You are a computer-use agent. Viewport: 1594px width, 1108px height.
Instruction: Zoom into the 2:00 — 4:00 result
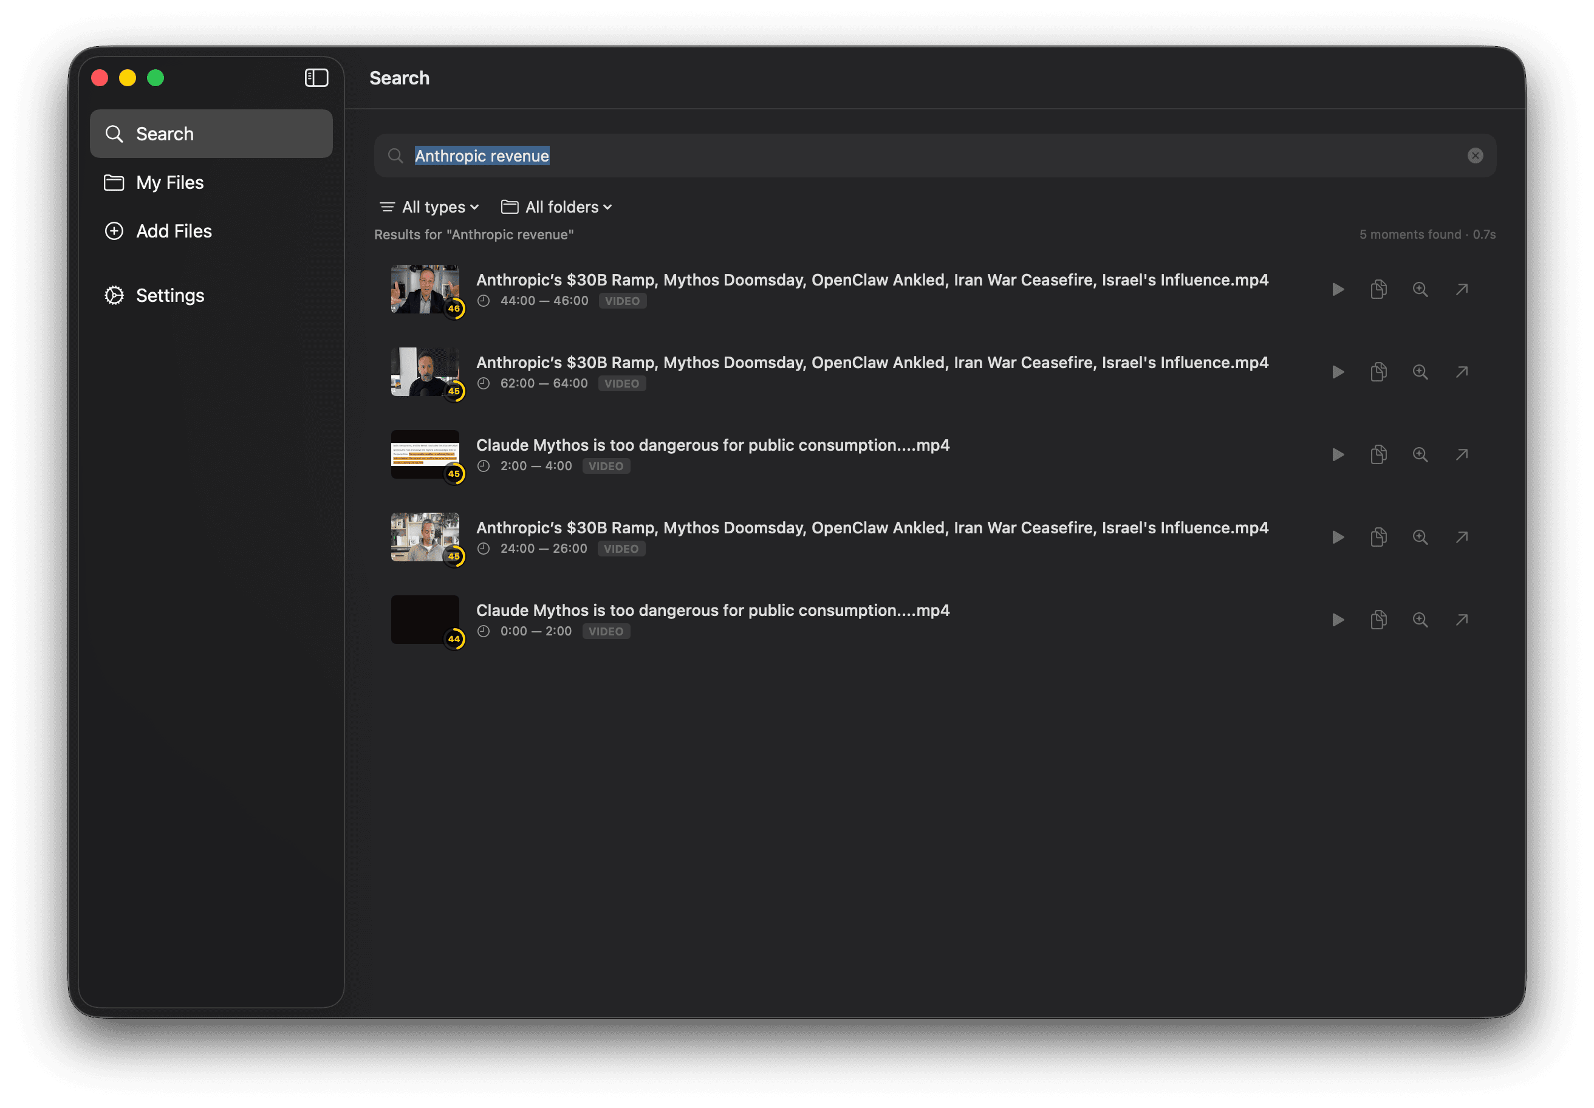point(1420,455)
